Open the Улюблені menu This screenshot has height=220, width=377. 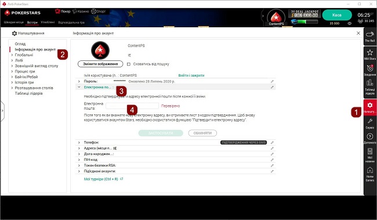click(48, 23)
